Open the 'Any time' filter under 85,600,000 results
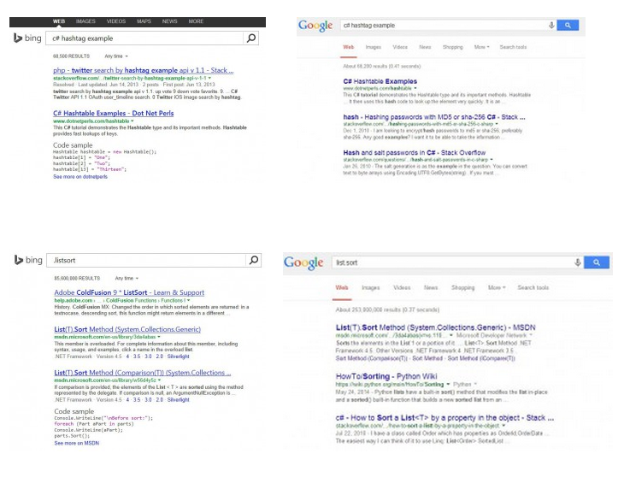This screenshot has height=489, width=630. [x=127, y=278]
